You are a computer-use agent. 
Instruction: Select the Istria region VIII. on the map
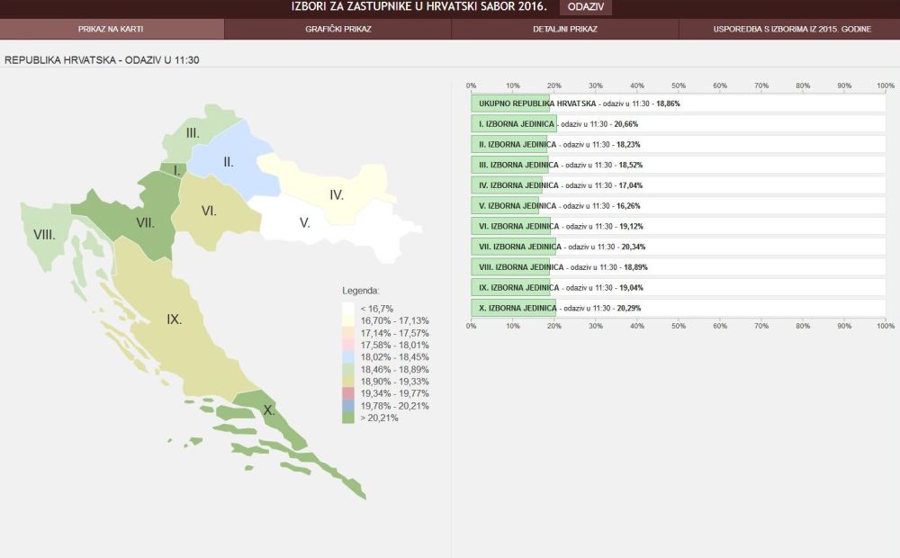coord(44,235)
